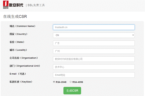
Task: Click the SSL免费工具 header text
Action: click(x=36, y=5)
